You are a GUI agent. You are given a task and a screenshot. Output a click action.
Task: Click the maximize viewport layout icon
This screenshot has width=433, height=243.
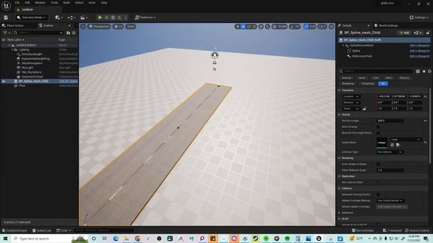332,26
